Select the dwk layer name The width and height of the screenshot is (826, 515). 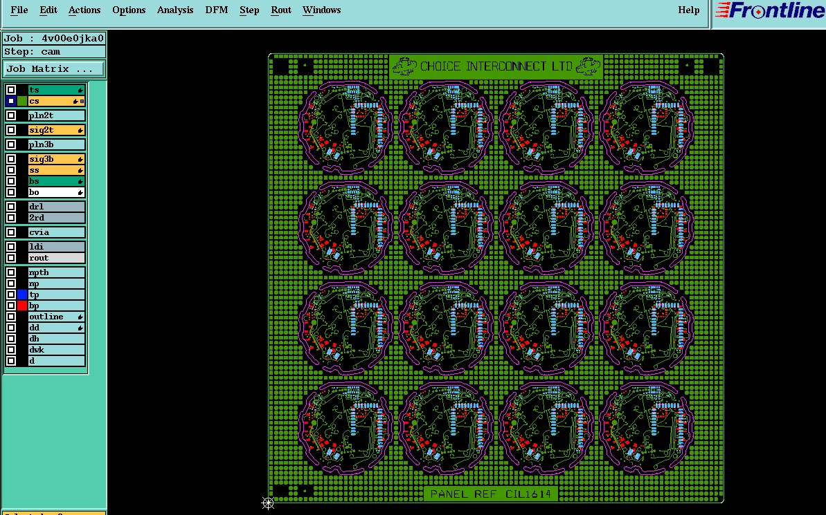(56, 350)
